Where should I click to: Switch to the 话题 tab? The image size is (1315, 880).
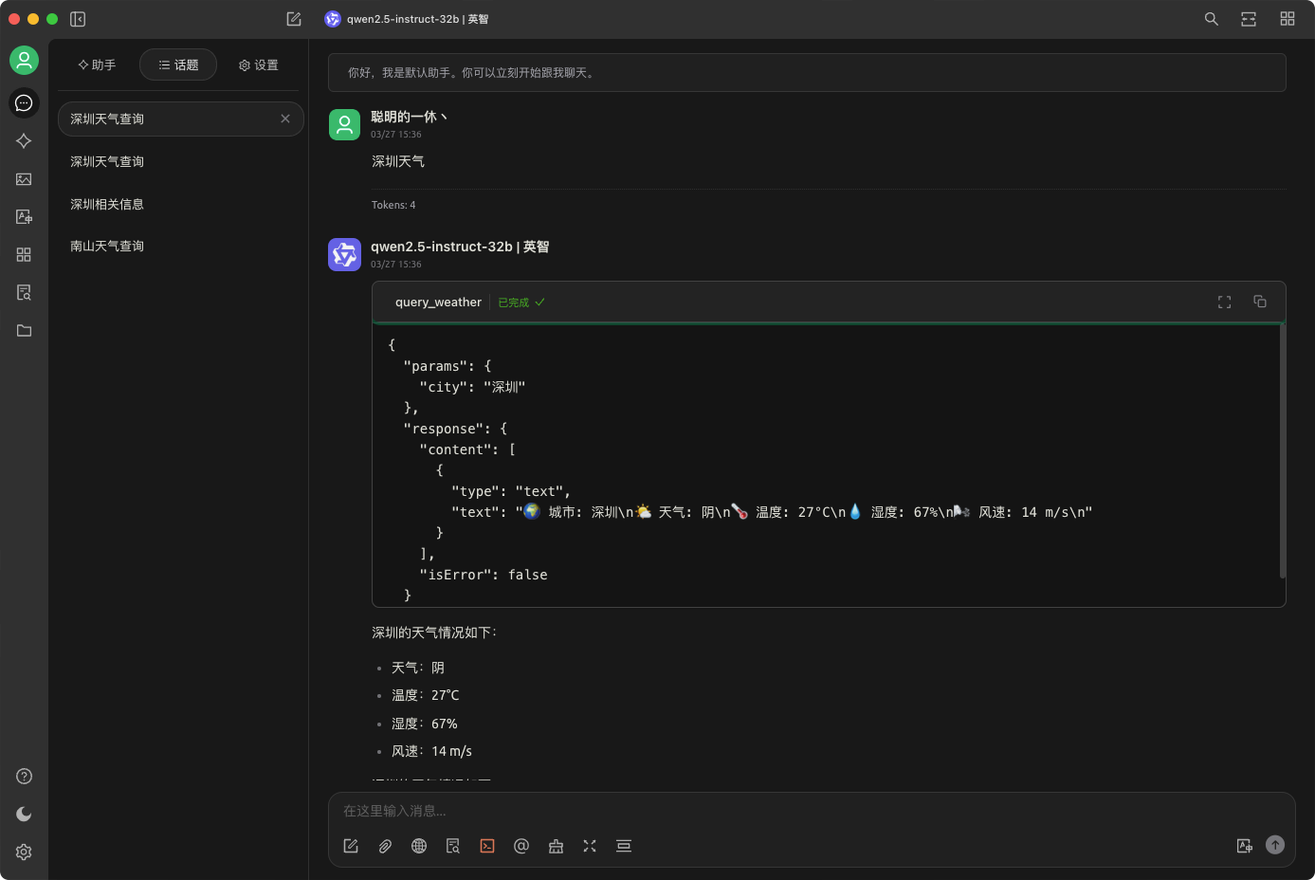tap(178, 65)
